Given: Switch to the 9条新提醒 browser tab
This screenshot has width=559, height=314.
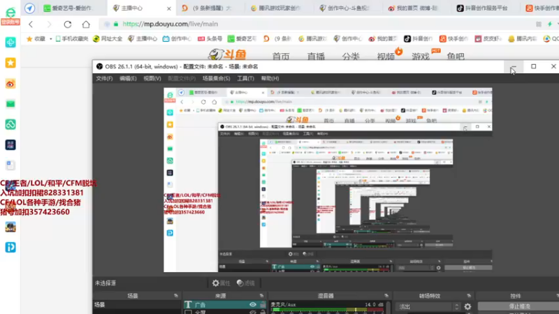Looking at the screenshot, I should tap(210, 8).
